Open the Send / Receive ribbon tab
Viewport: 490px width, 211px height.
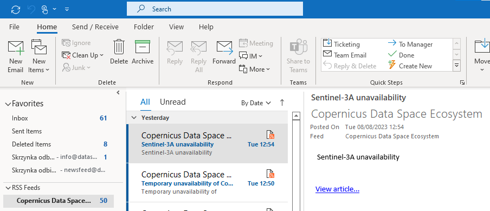tap(95, 27)
